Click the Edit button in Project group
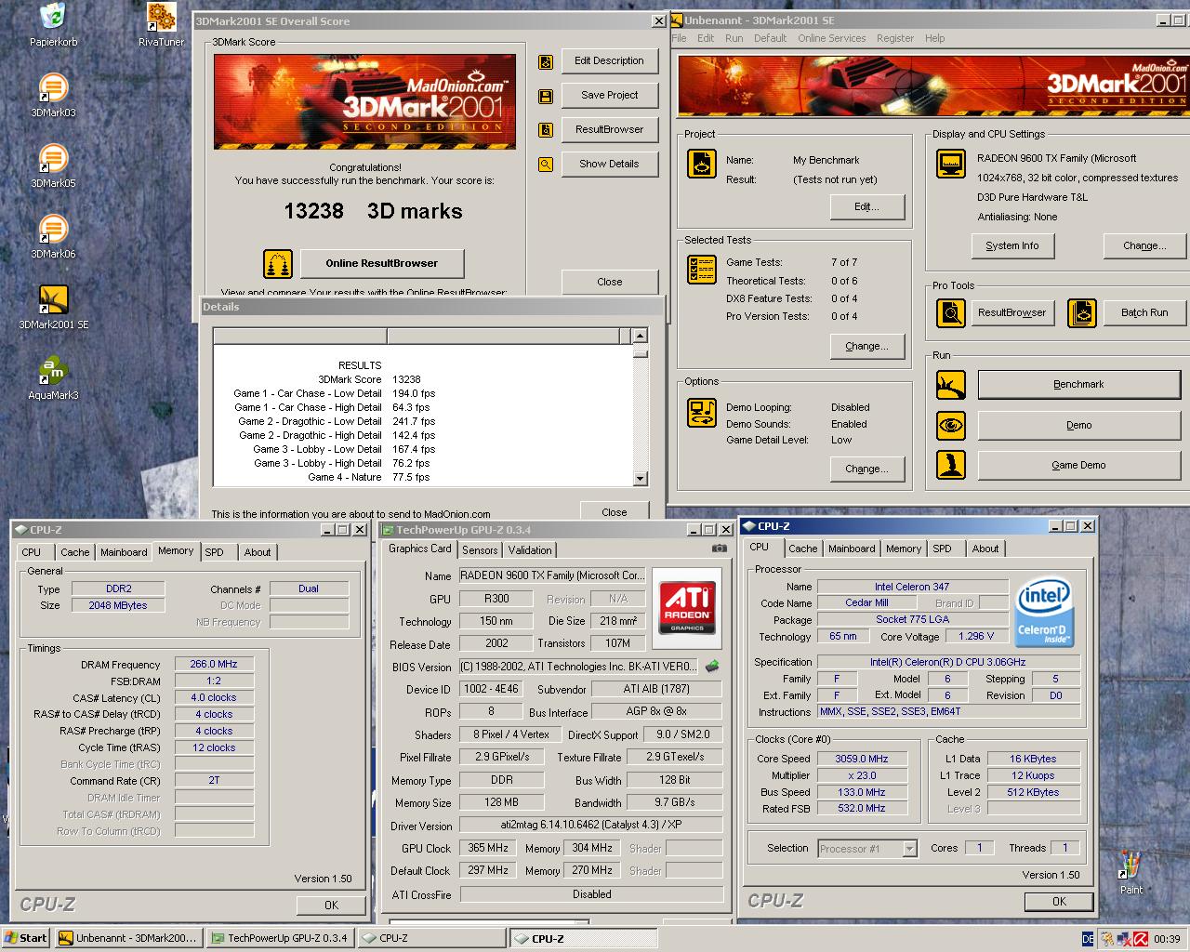Image resolution: width=1190 pixels, height=952 pixels. tap(866, 207)
